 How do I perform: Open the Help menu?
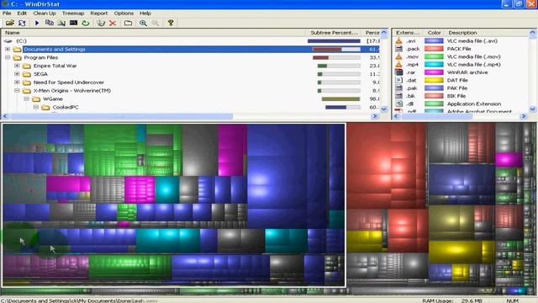point(145,13)
